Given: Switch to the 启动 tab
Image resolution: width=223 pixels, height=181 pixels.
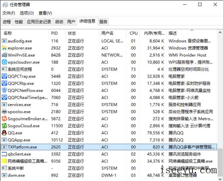Looking at the screenshot, I should point(59,22).
